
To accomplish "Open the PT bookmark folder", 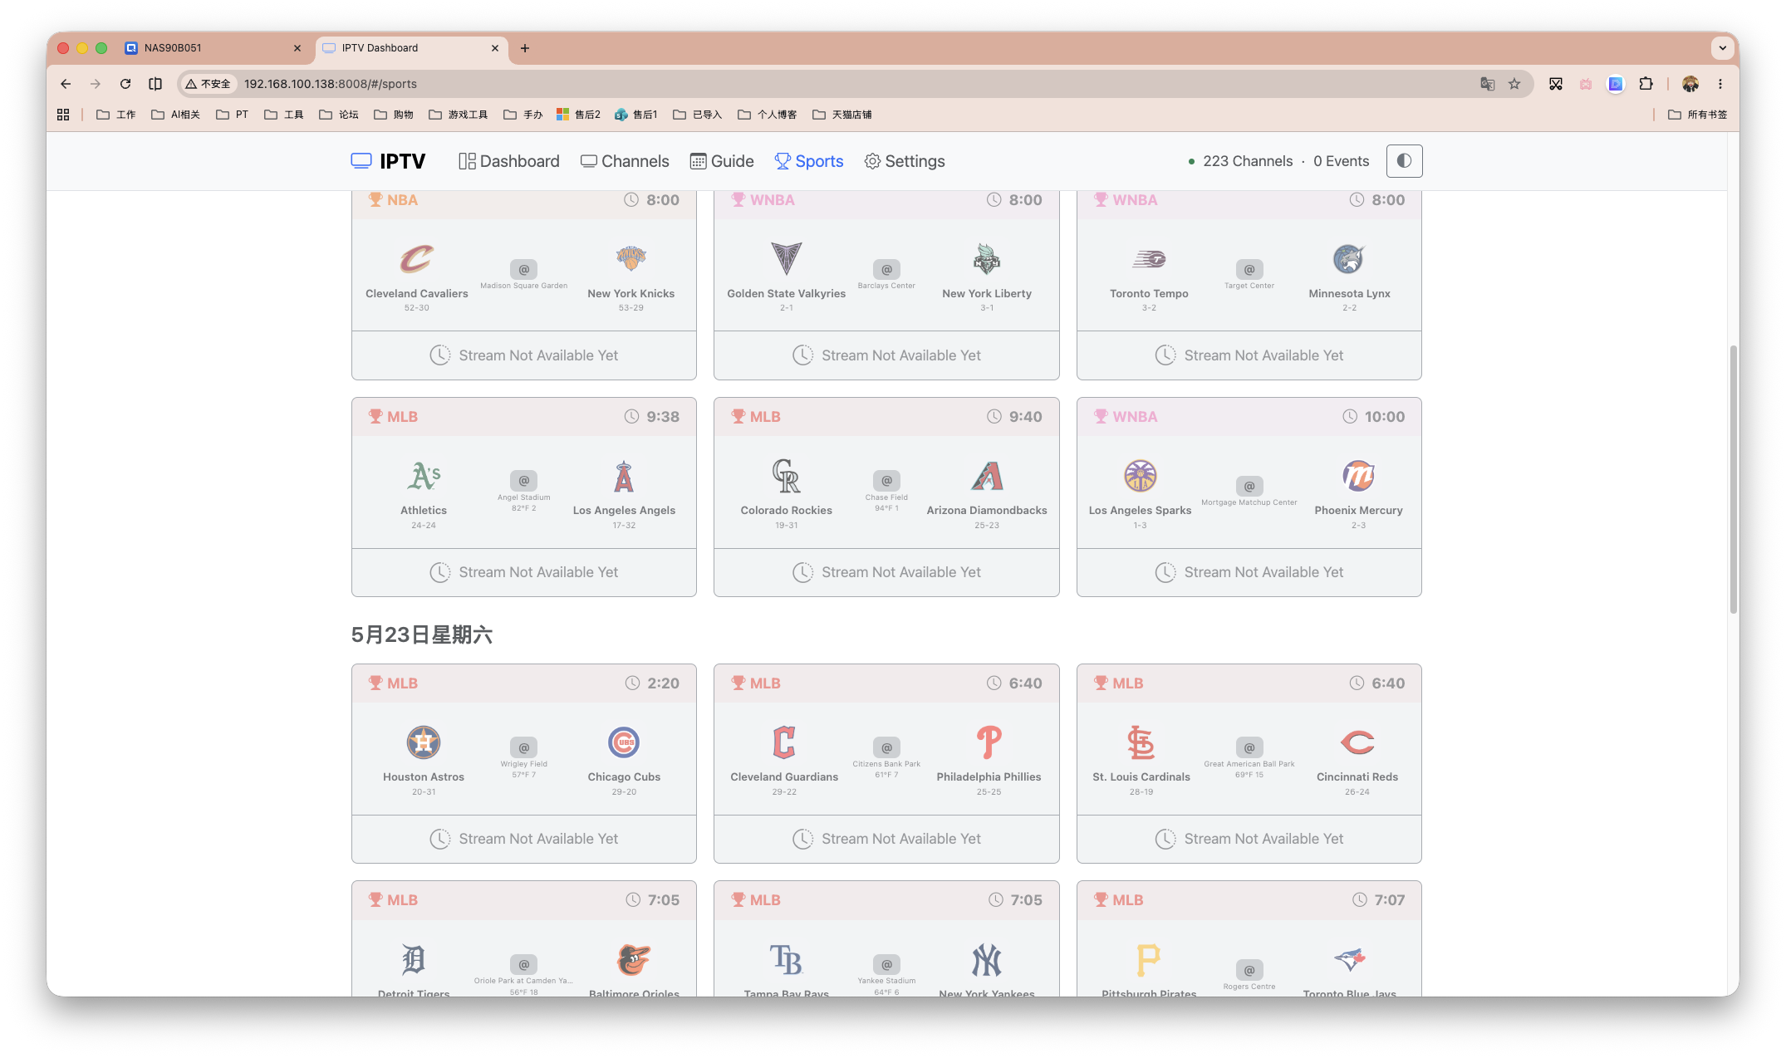I will click(233, 115).
